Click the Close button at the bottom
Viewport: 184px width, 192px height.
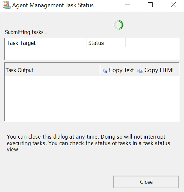pyautogui.click(x=146, y=182)
